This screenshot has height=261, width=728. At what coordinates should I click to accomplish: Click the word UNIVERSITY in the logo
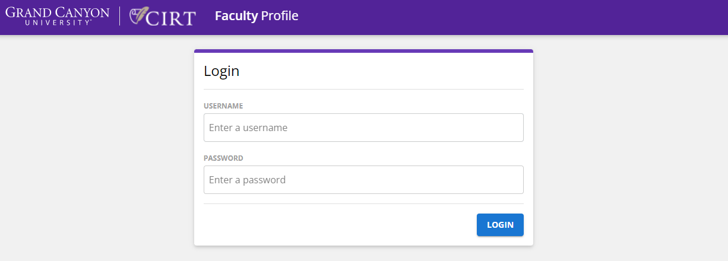pos(58,23)
